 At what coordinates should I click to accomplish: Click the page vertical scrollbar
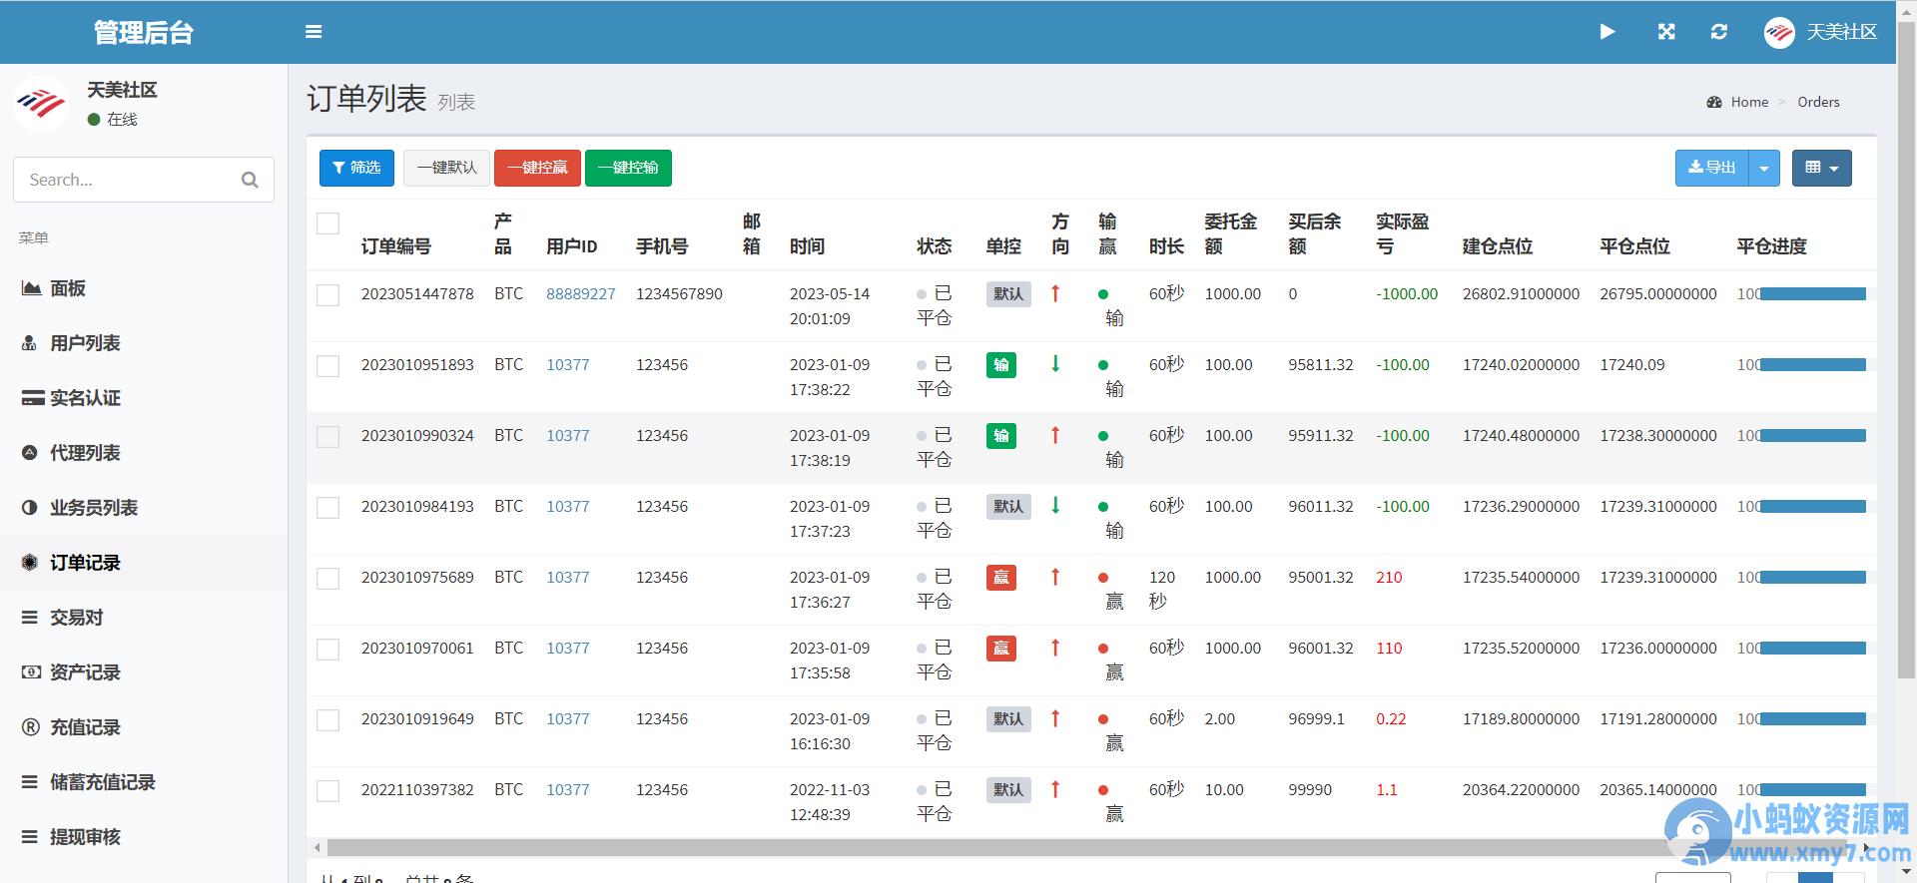click(x=1906, y=349)
